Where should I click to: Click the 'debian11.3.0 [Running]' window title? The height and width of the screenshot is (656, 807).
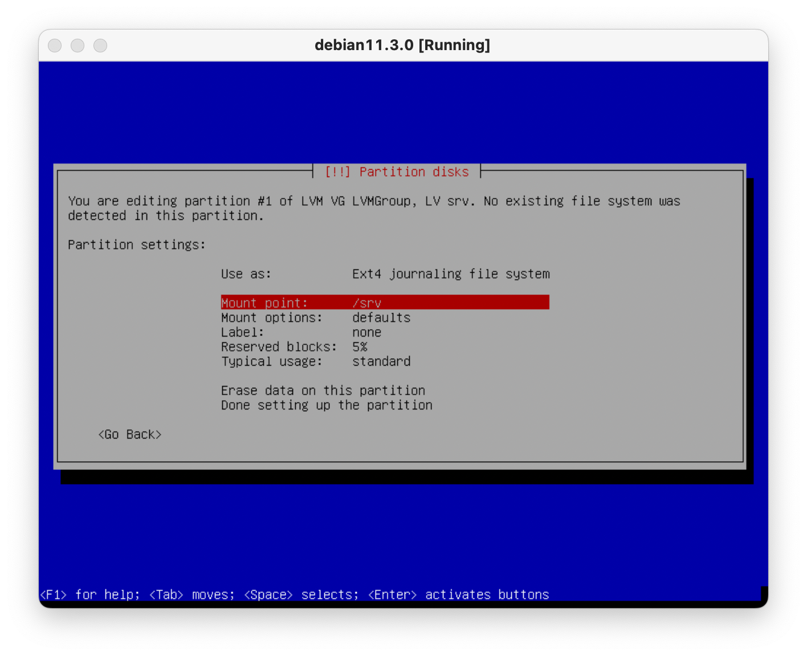[x=402, y=46]
